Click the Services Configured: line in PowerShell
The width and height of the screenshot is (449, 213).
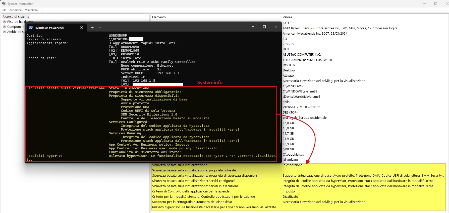click(x=129, y=122)
